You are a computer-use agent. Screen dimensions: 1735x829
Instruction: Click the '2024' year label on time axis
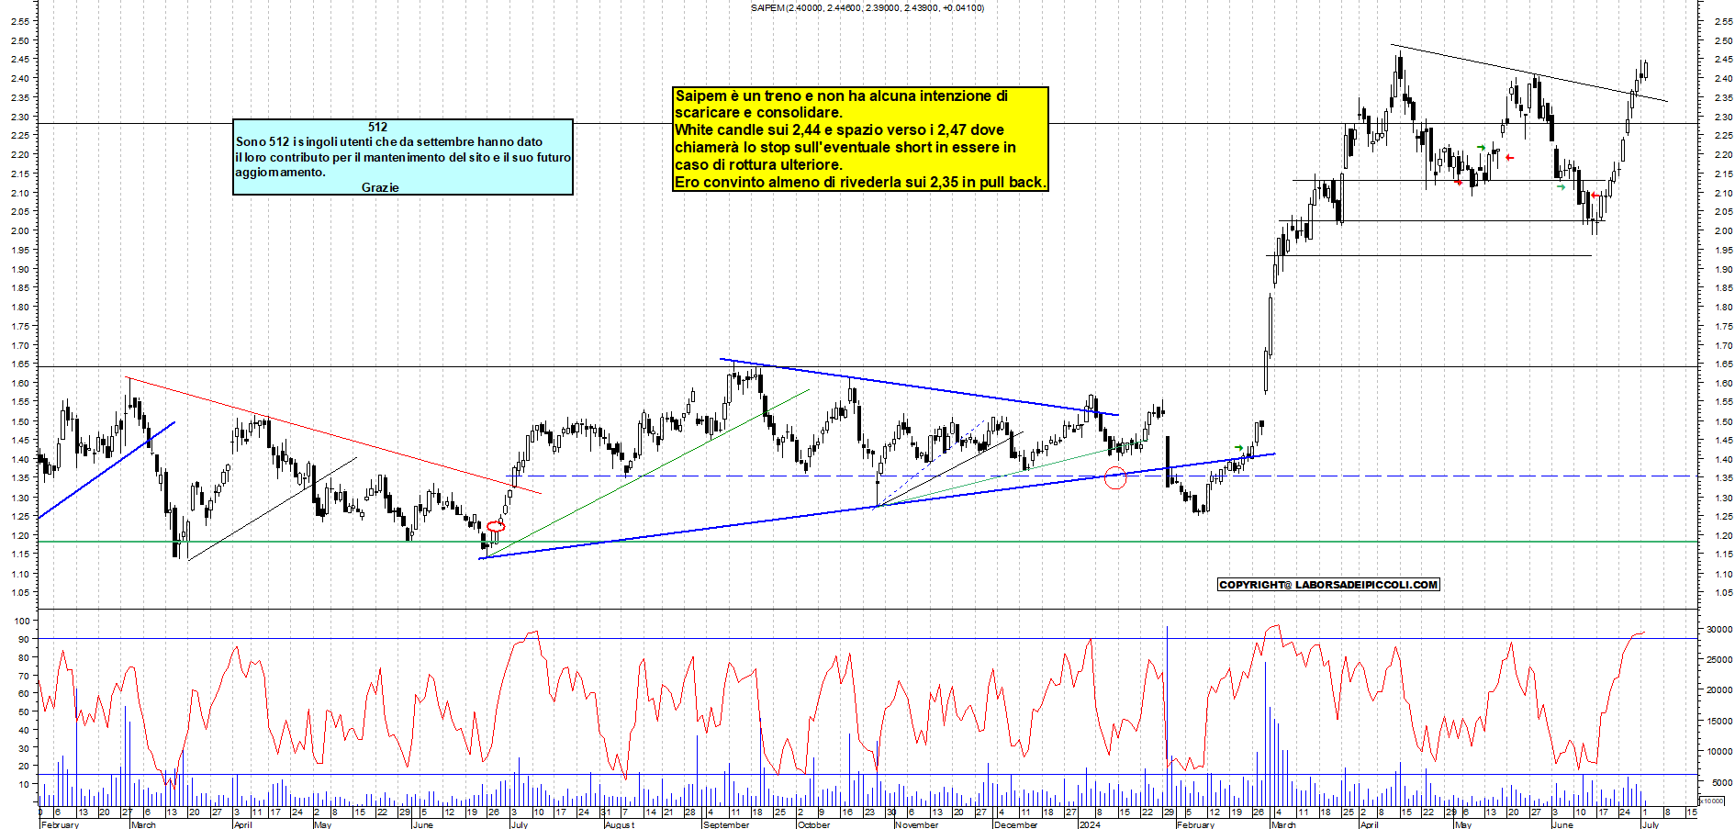tap(1090, 824)
